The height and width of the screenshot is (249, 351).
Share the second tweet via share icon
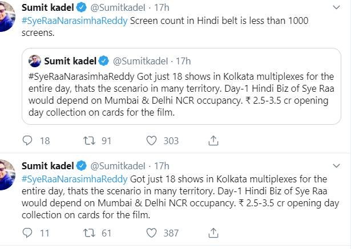213,232
